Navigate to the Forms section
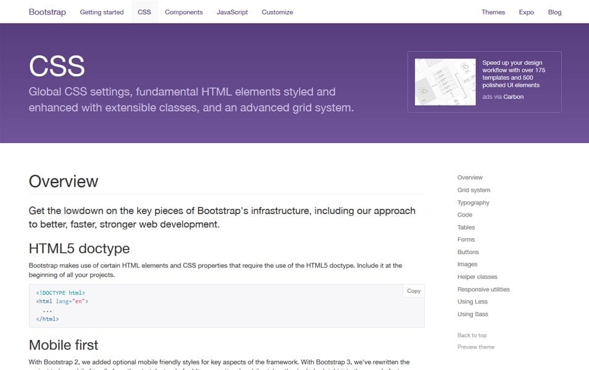The image size is (589, 370). pyautogui.click(x=466, y=239)
